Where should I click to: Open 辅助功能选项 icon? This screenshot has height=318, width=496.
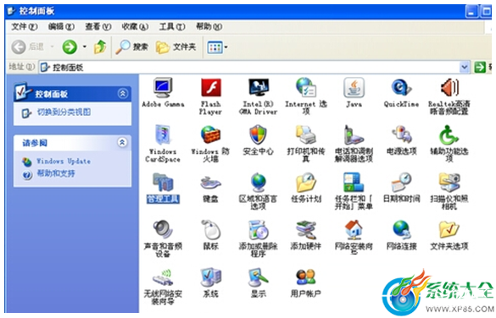coord(449,134)
